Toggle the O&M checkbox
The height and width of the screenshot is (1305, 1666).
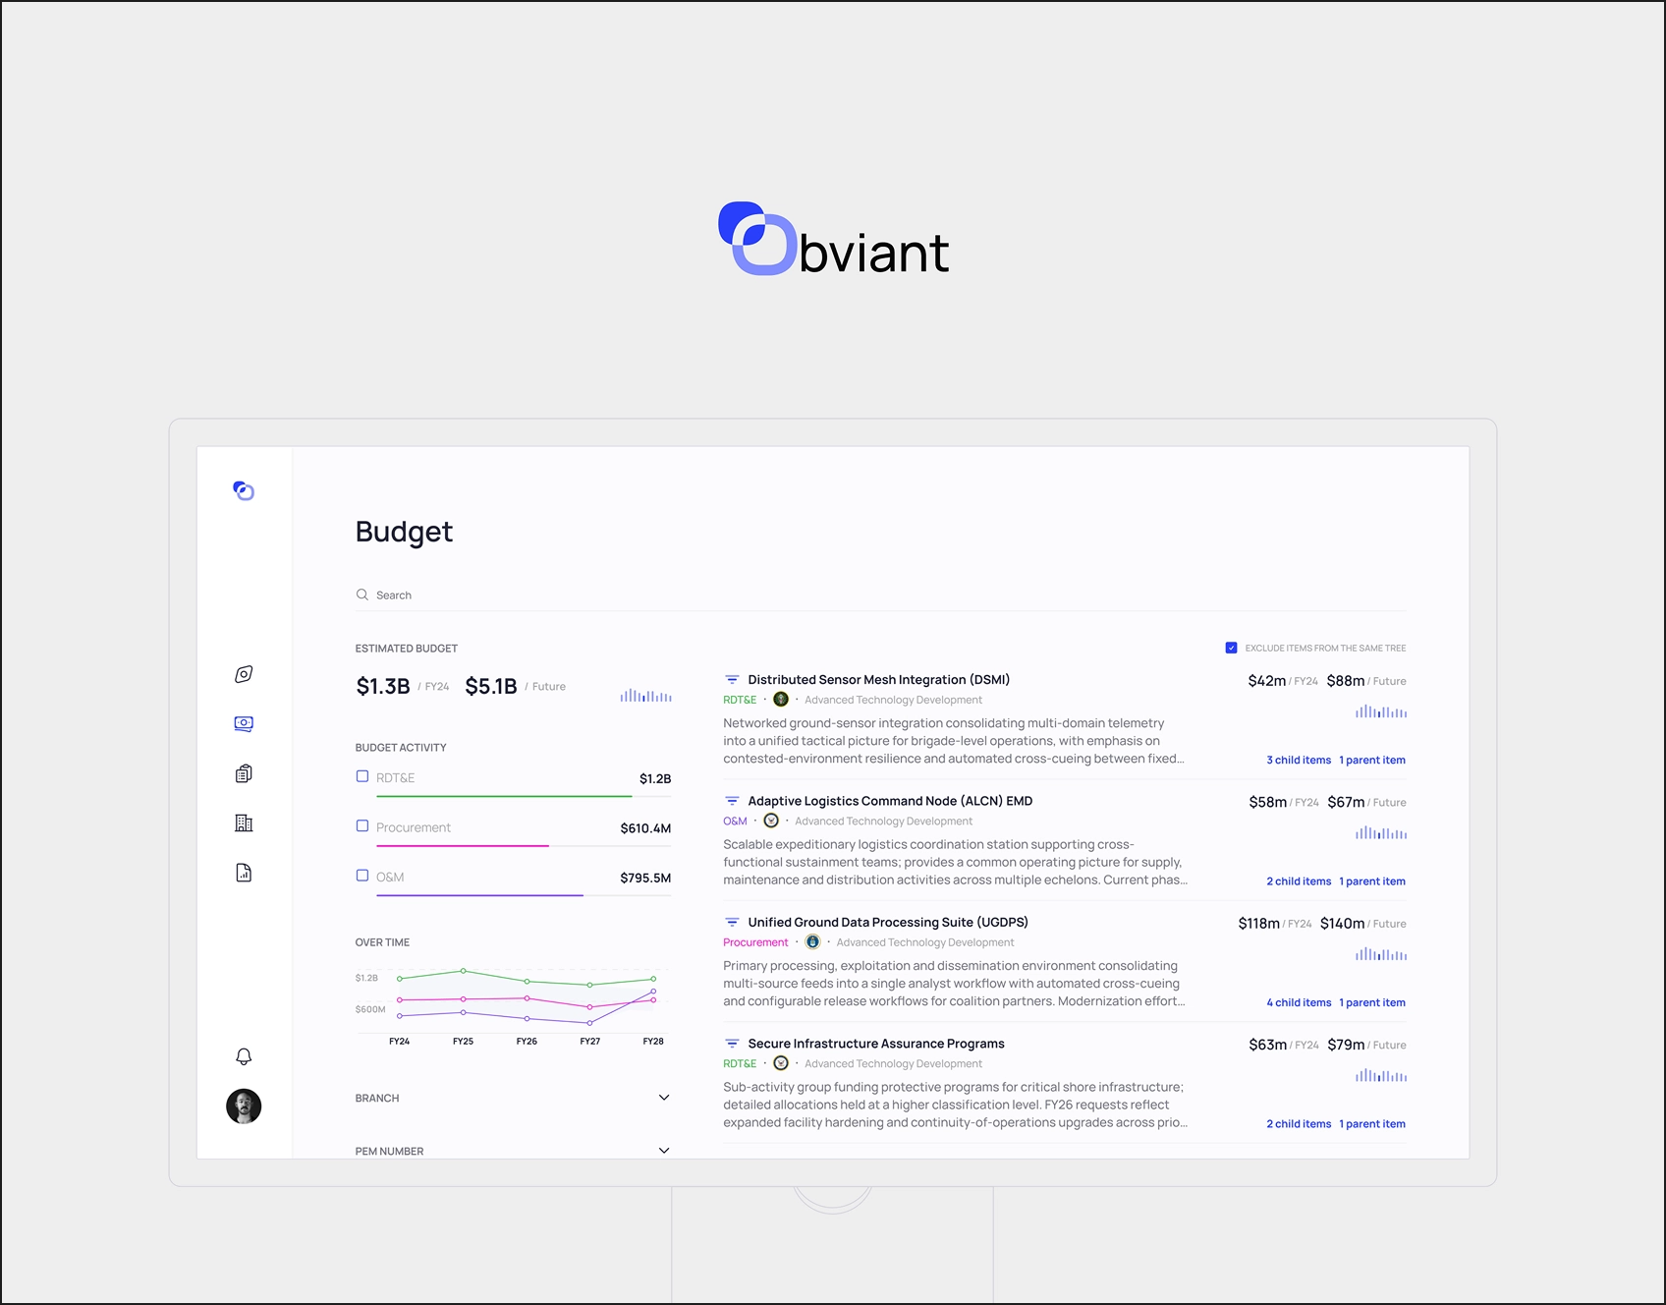(362, 876)
